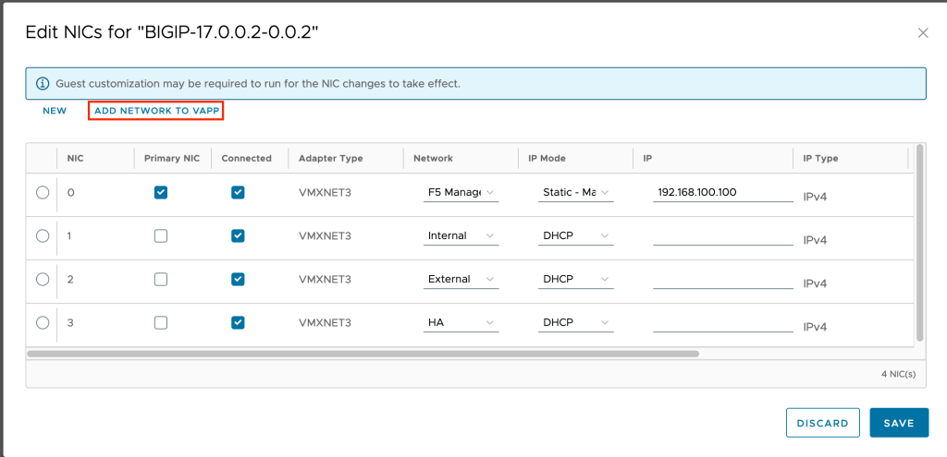Click the horizontal scrollbar under the table
Viewport: 947px width, 457px height.
coord(363,353)
